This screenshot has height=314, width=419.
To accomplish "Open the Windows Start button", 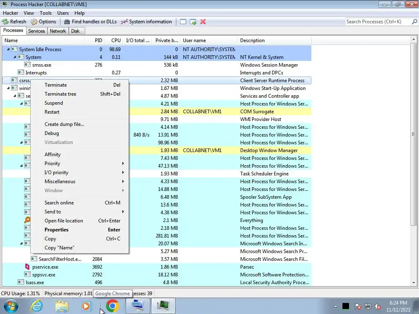I will point(11,306).
